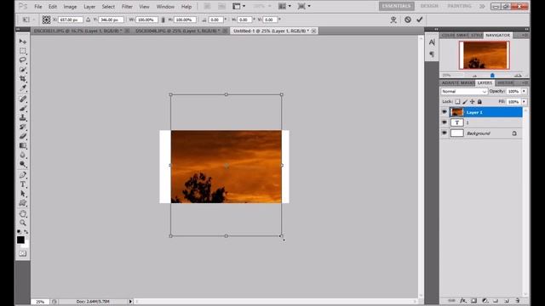Select the Rectangular Marquee tool

23,51
